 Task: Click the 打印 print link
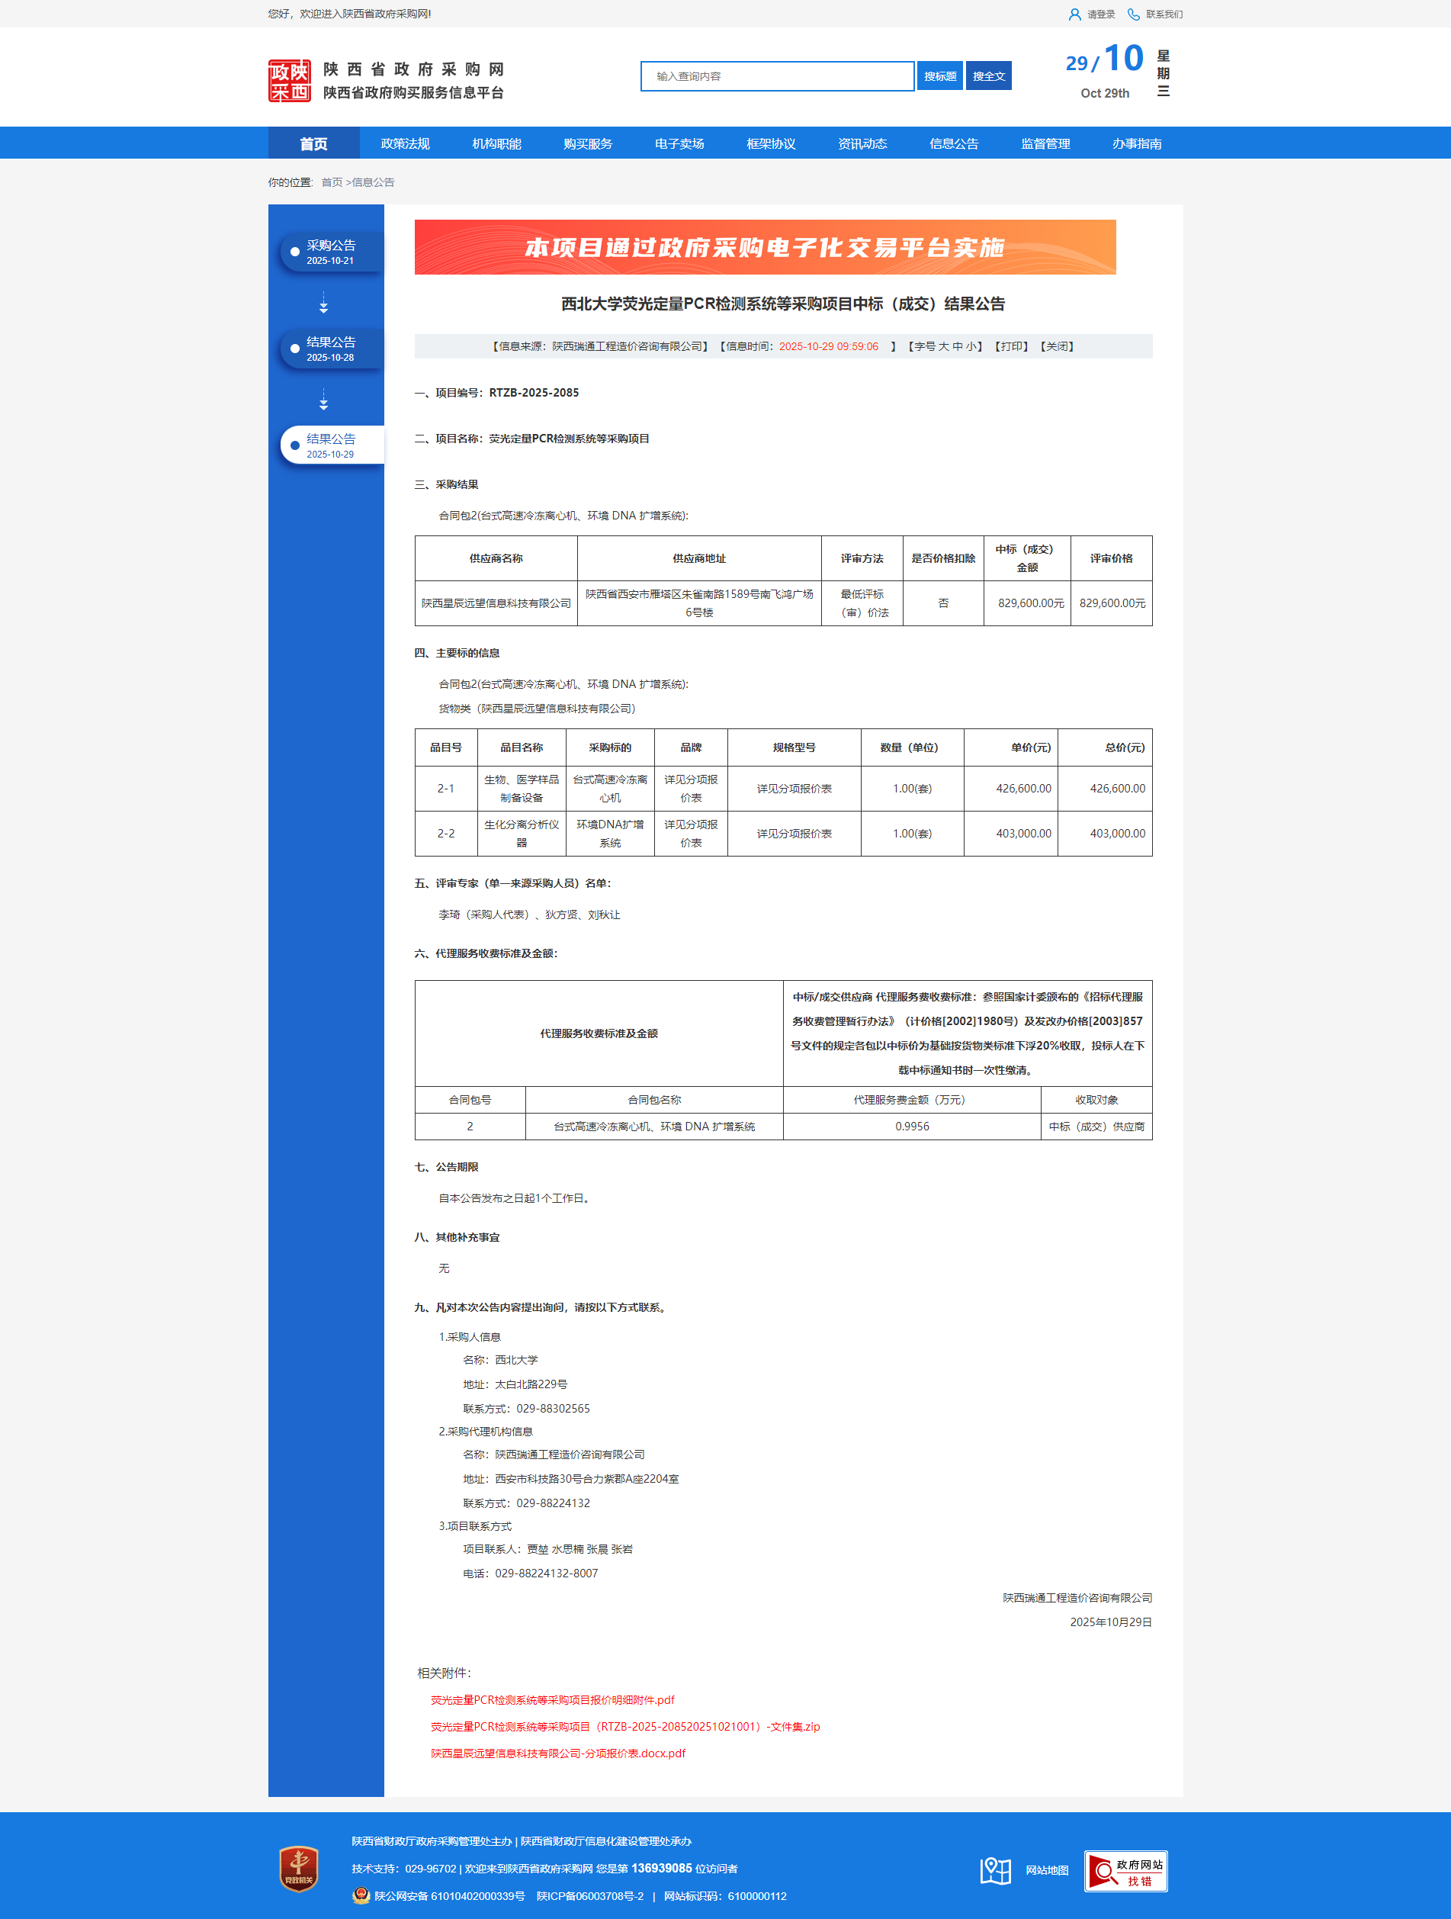coord(1011,346)
